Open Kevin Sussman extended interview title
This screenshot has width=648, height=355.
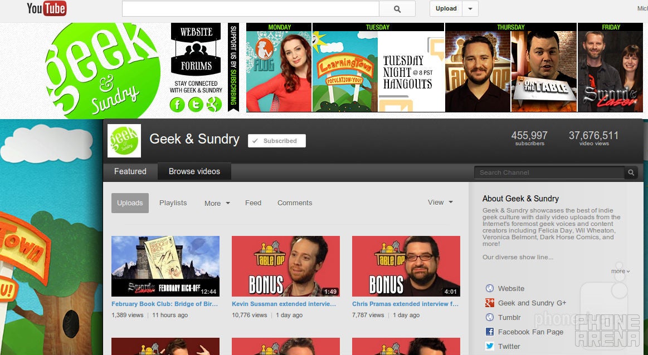click(x=284, y=304)
